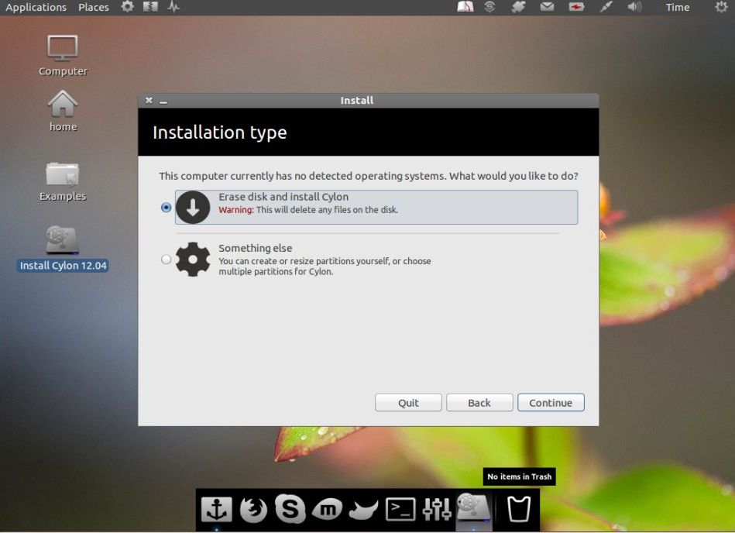This screenshot has height=533, width=735.
Task: Open the Examples folder on desktop
Action: pyautogui.click(x=63, y=181)
